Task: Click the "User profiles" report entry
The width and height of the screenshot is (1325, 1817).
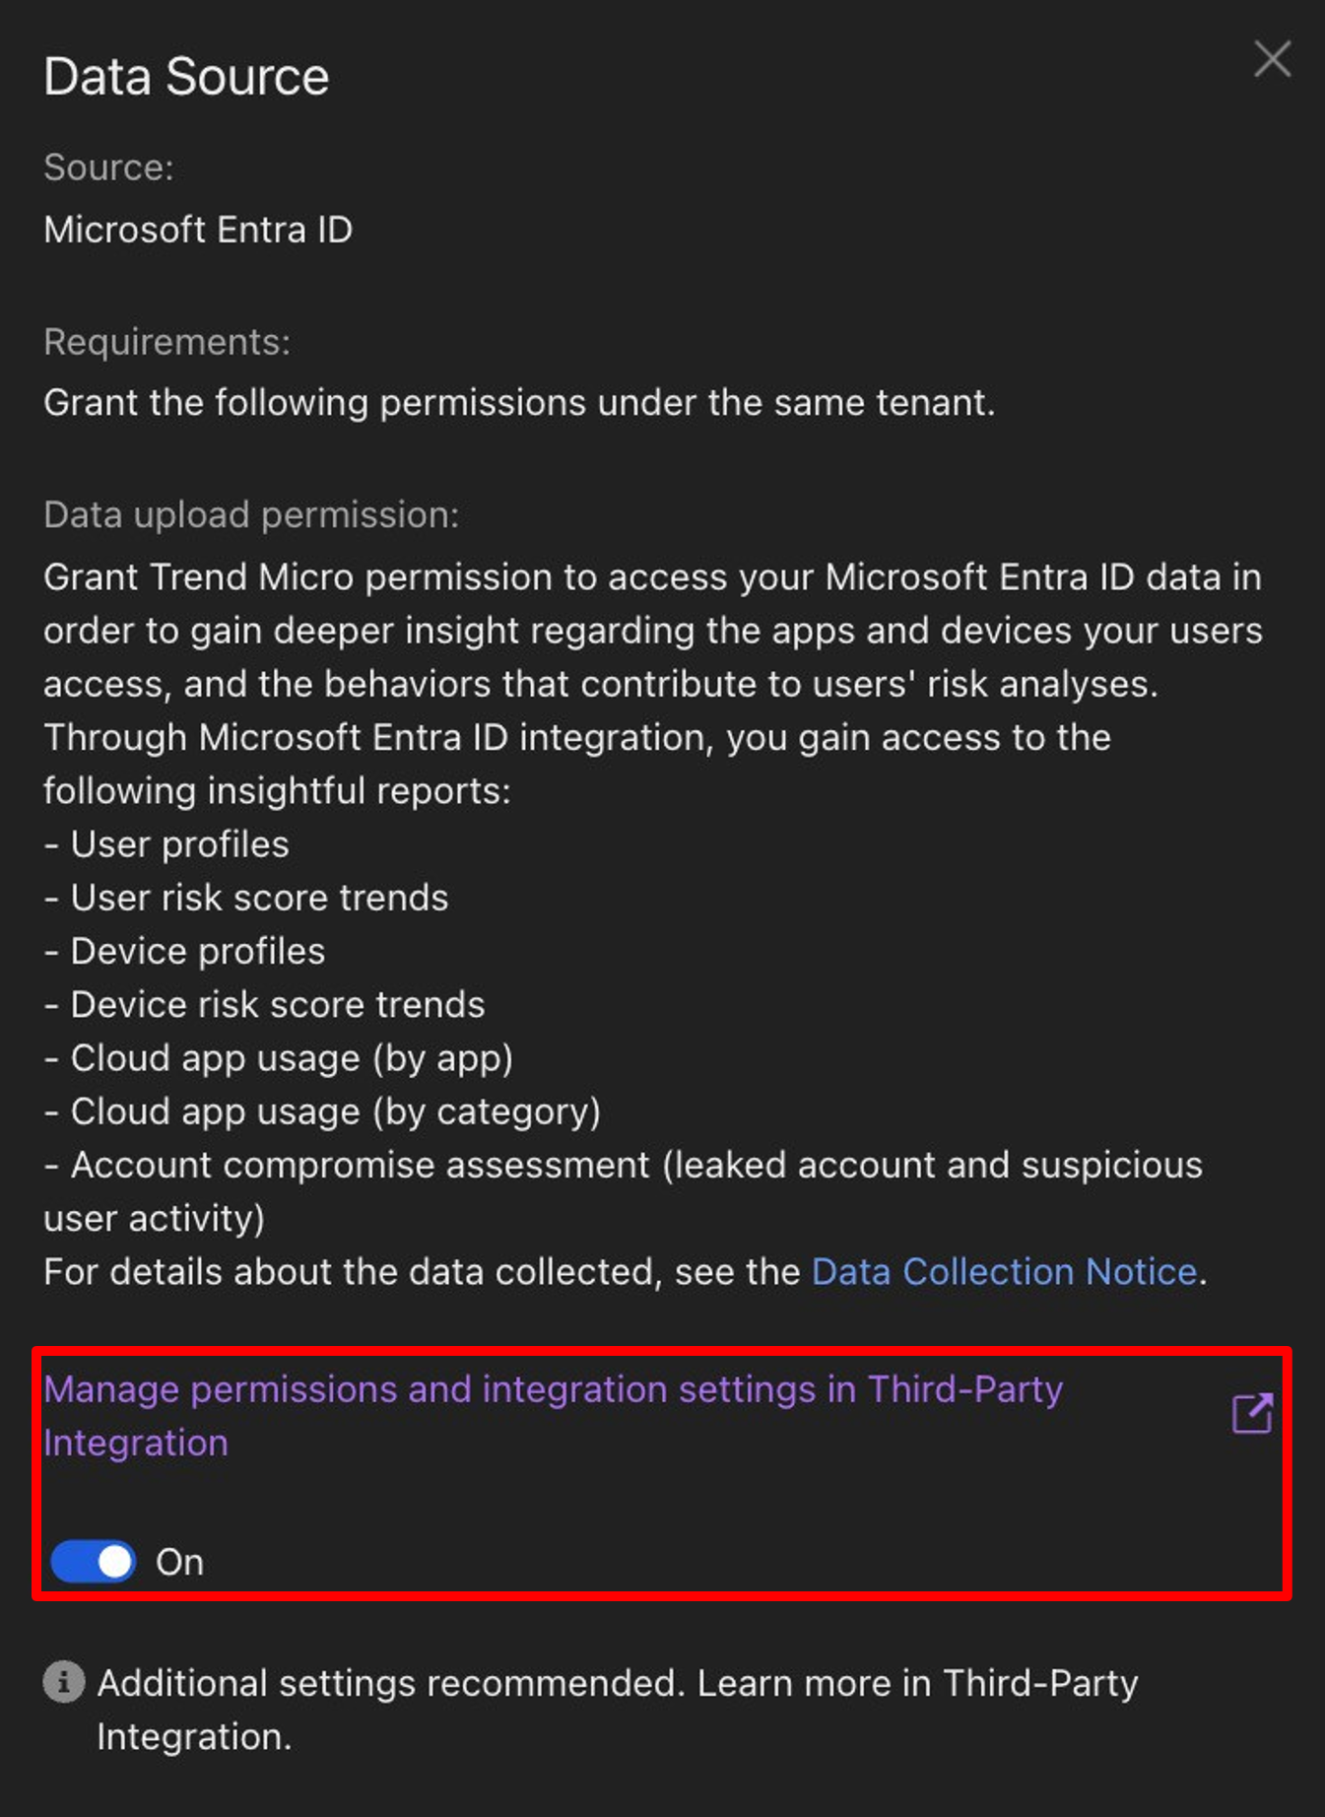Action: point(179,844)
